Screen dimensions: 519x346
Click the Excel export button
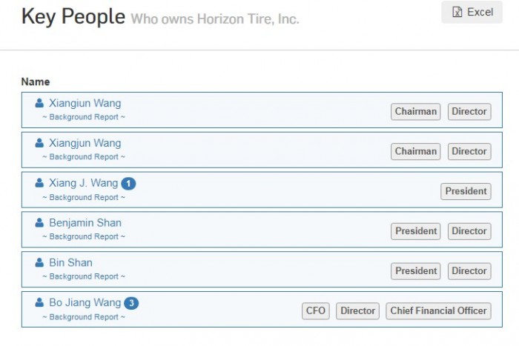(x=472, y=12)
